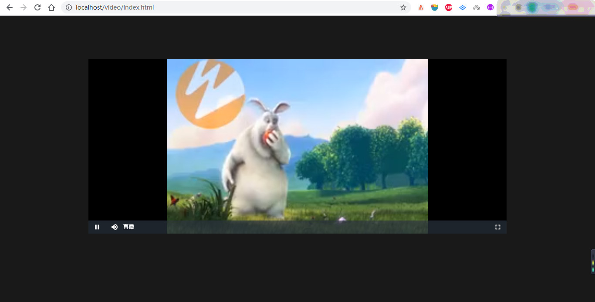This screenshot has height=302, width=595.
Task: Open the gray goggles extension icon
Action: 477,7
